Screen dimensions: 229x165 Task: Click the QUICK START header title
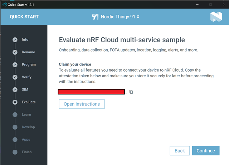pos(24,17)
